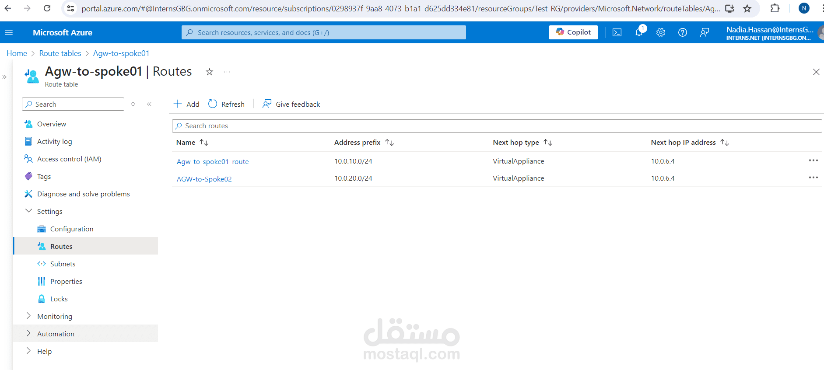Add a new route

point(186,104)
